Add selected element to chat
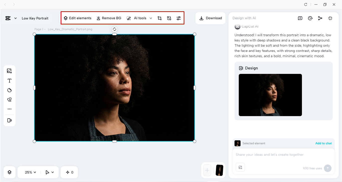Screen dimensions: 342x182 [323, 143]
